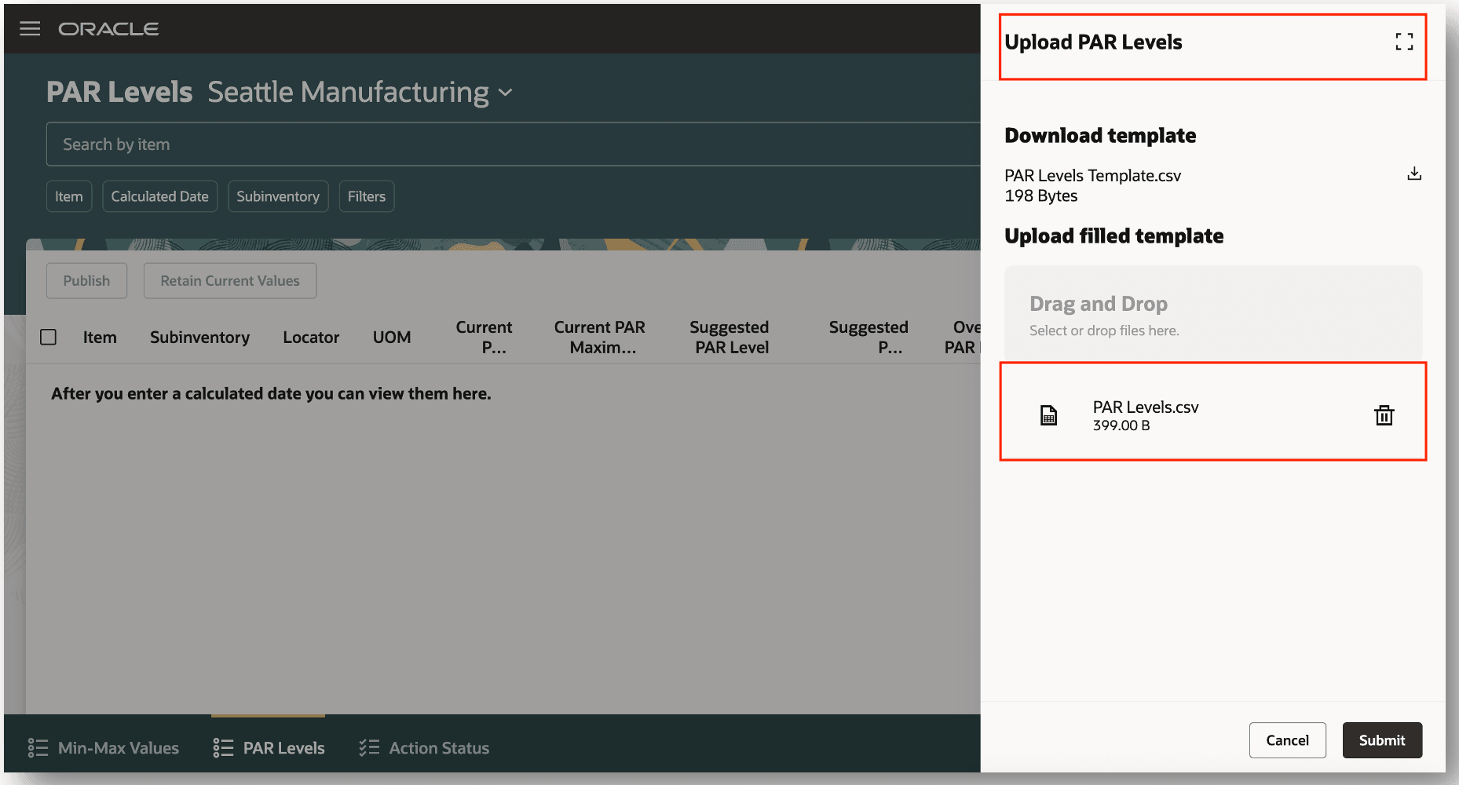Submit the uploaded PAR Levels file
Viewport: 1459px width, 785px height.
coord(1382,740)
